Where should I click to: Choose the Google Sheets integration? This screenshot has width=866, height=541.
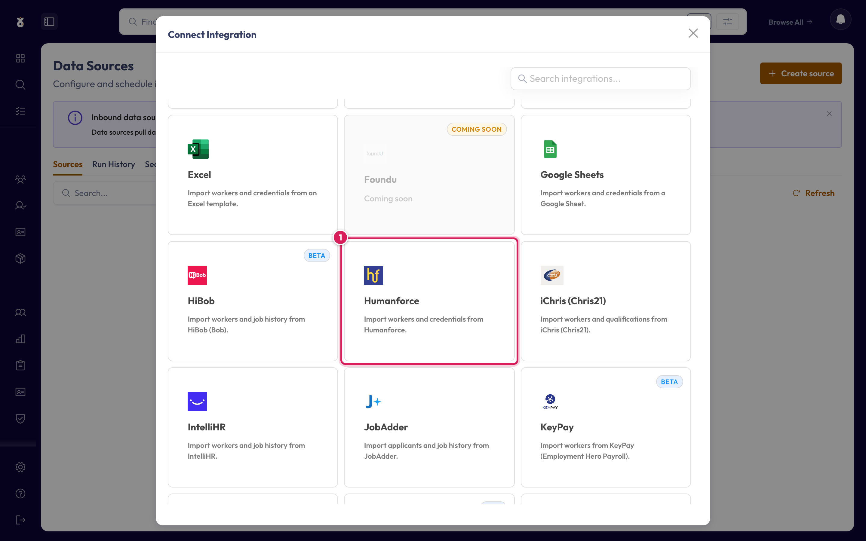tap(606, 175)
